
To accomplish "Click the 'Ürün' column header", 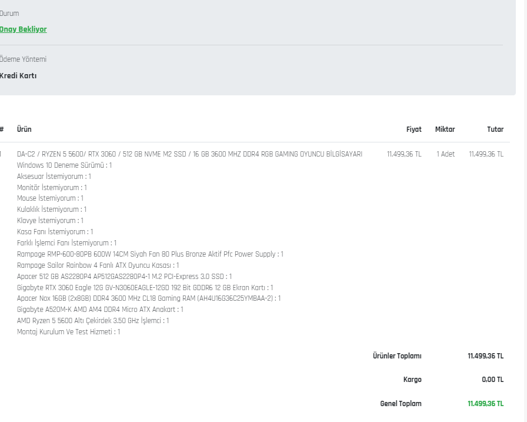I will [x=24, y=129].
